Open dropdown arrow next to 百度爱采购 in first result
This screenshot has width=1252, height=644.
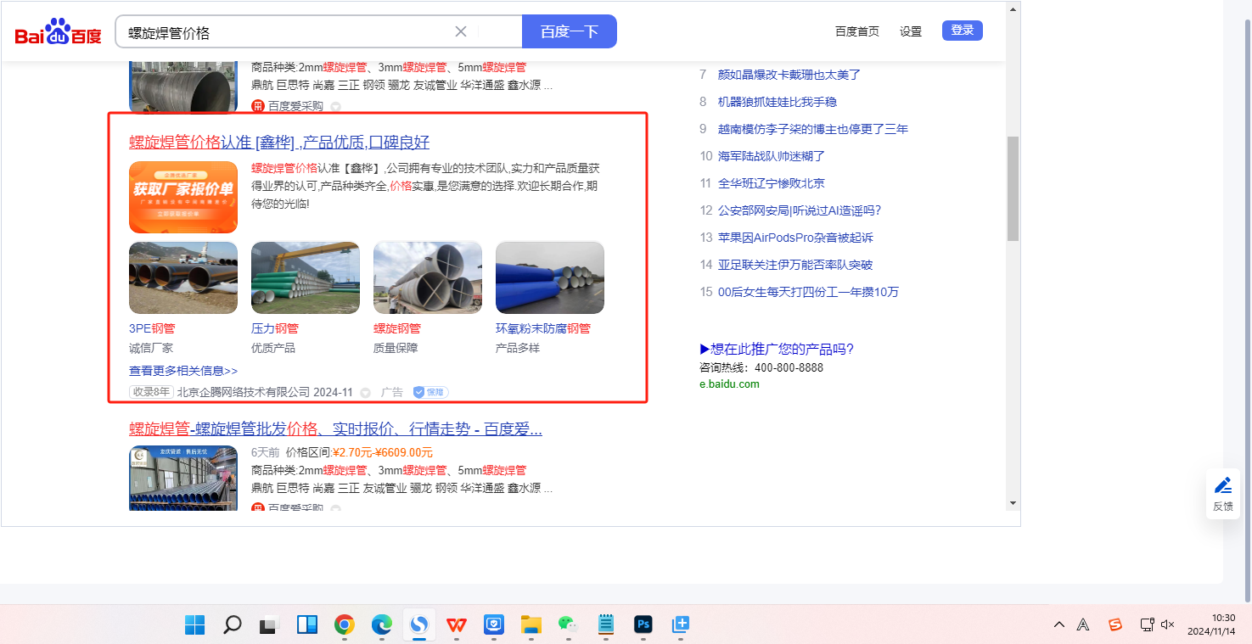(335, 107)
